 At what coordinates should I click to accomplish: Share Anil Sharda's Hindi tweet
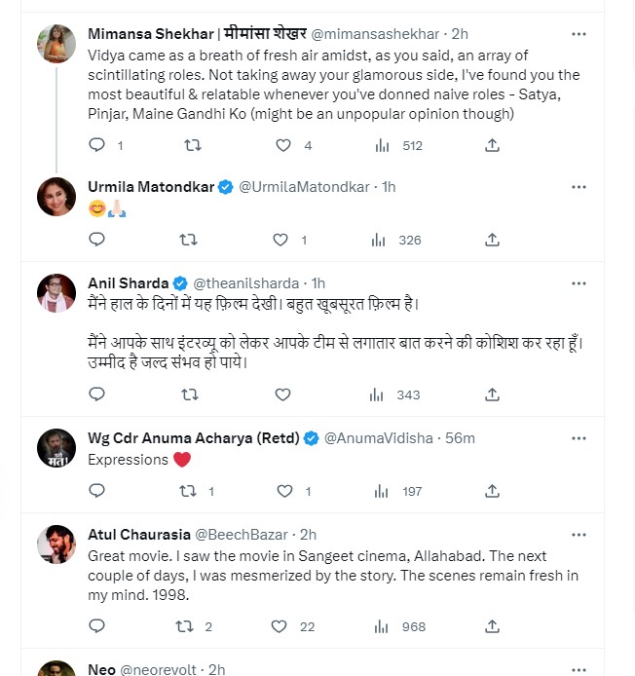(x=493, y=394)
